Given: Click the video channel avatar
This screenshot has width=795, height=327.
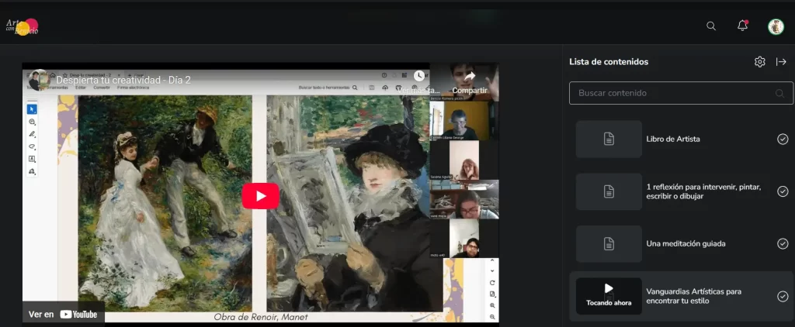Looking at the screenshot, I should pyautogui.click(x=39, y=80).
